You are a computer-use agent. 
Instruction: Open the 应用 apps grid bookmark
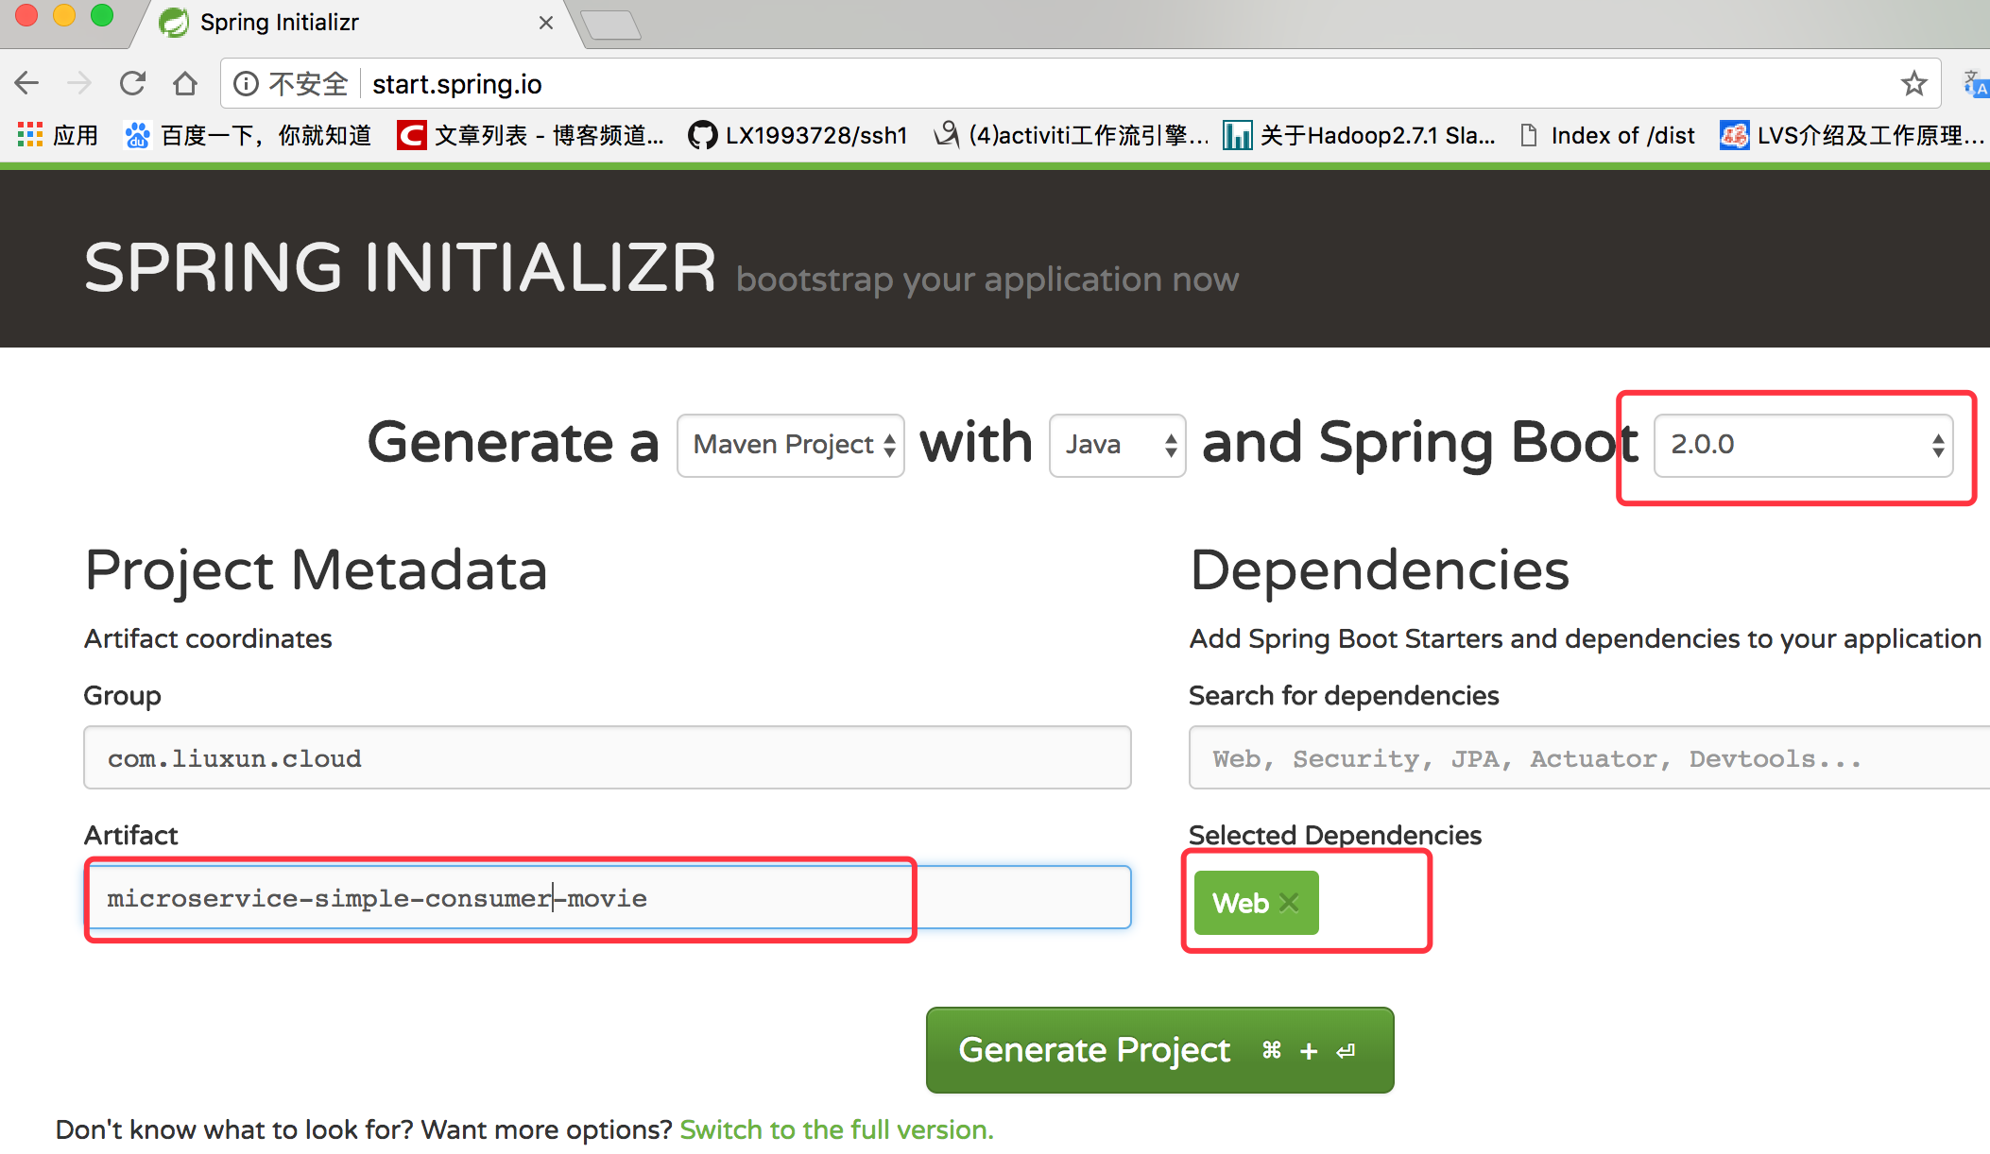pyautogui.click(x=58, y=135)
